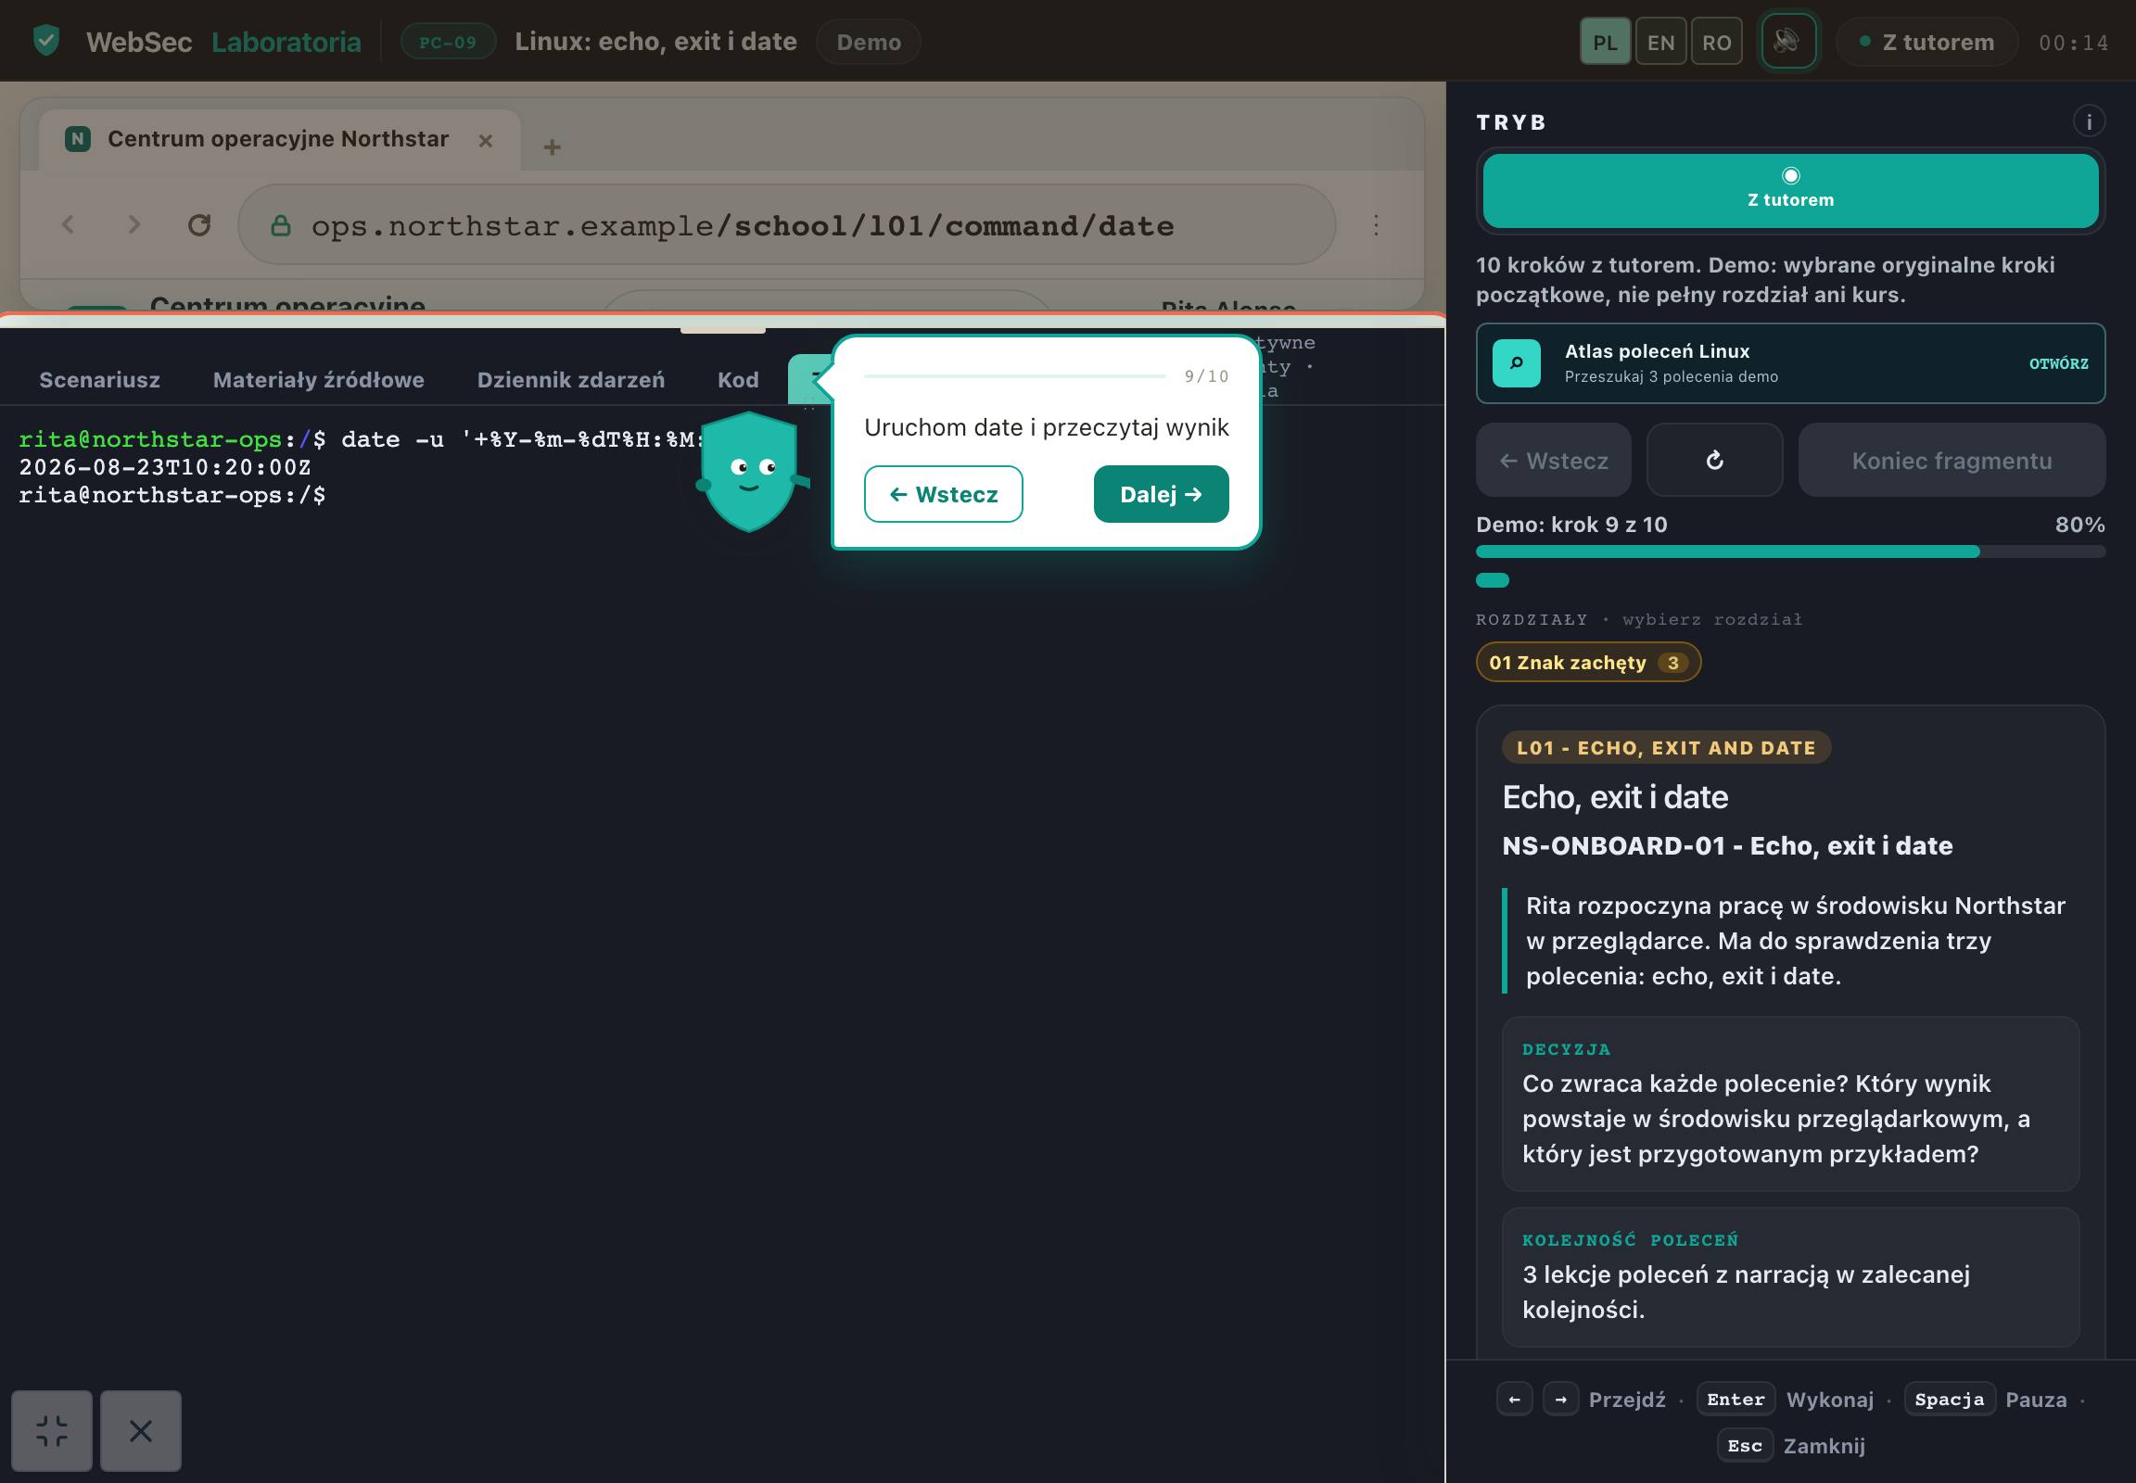Close the Centrum operacyjne Northstar tab
2136x1483 pixels.
(485, 140)
